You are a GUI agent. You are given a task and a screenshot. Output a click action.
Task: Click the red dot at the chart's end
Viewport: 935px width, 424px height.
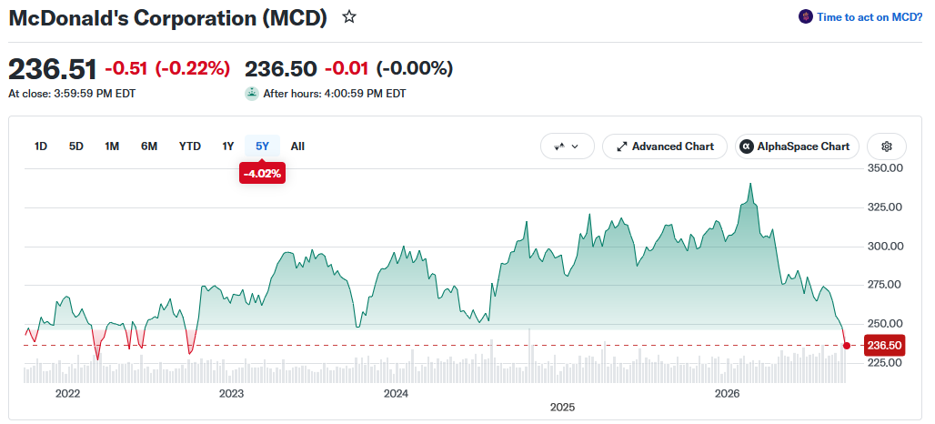point(847,345)
